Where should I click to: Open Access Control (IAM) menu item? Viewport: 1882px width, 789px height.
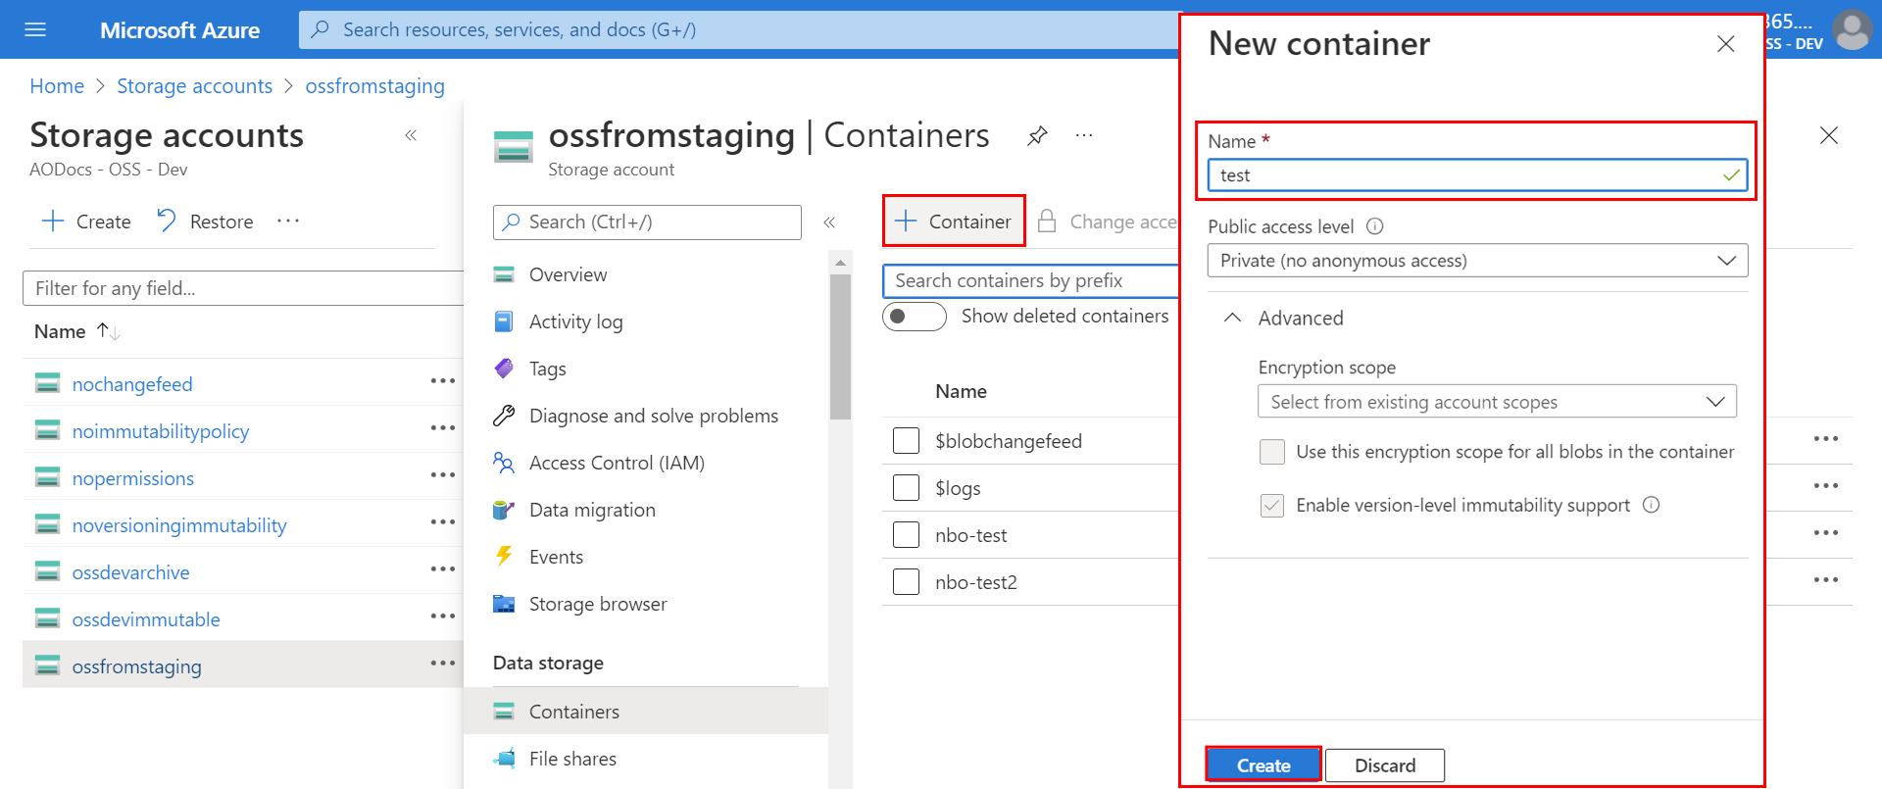tap(616, 463)
